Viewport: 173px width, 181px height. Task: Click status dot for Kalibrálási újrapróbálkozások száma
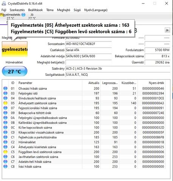(5, 123)
